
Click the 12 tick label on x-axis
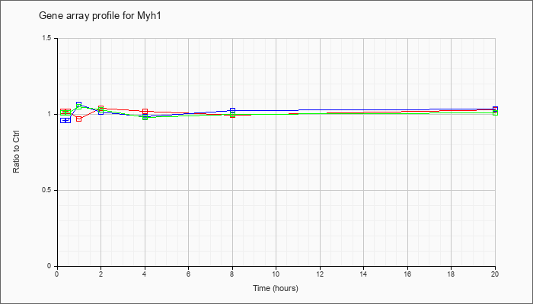320,275
